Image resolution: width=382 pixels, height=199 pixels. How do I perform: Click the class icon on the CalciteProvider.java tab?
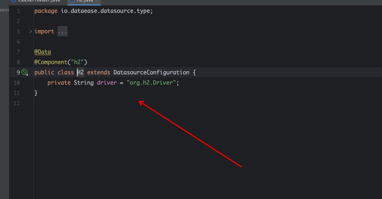pos(14,1)
